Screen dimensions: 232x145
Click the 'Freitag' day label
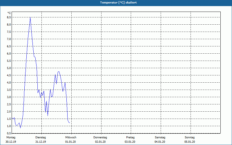pos(130,137)
